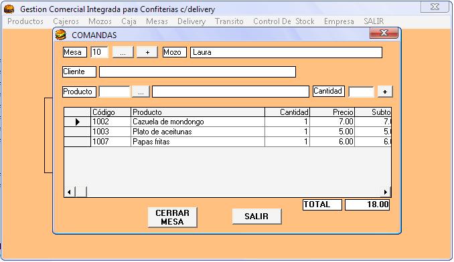Click the horizontal scrollbar thumb of the grid
The height and width of the screenshot is (262, 454).
(x=81, y=192)
